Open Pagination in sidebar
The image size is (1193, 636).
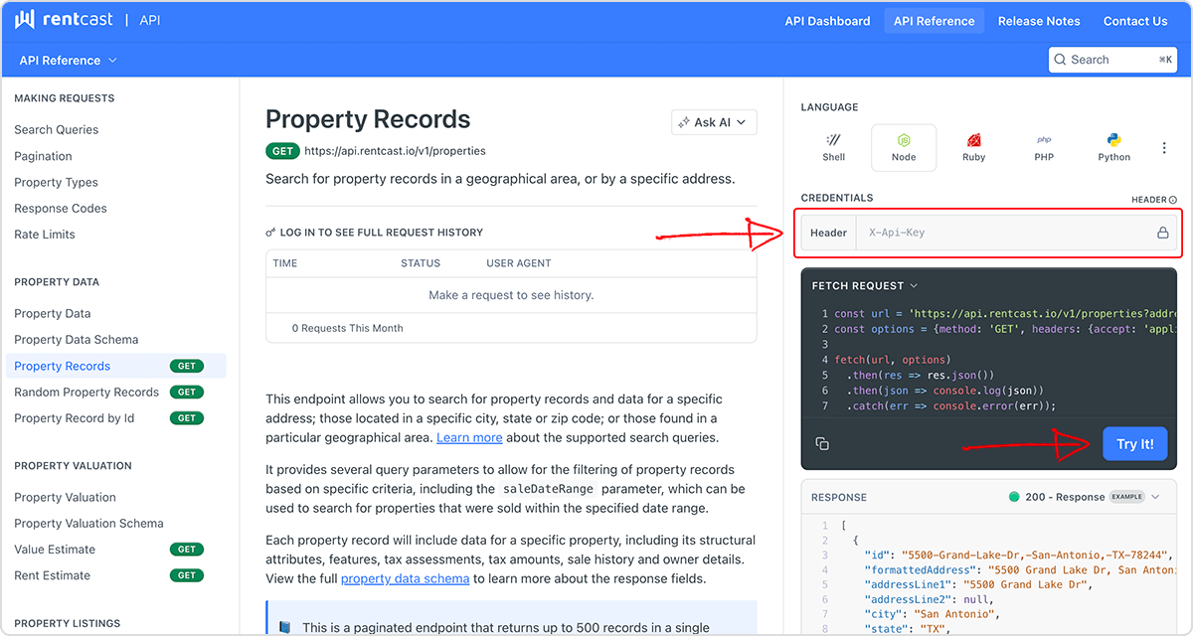tap(43, 156)
